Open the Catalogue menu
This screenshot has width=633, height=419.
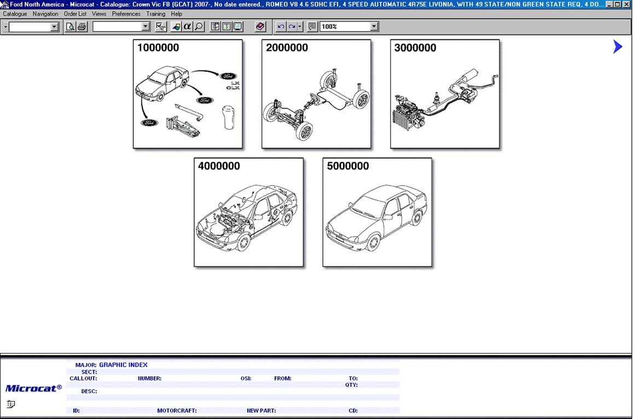[x=15, y=14]
